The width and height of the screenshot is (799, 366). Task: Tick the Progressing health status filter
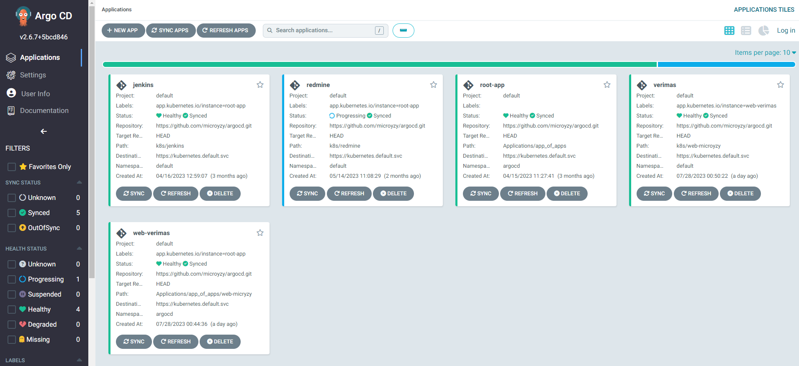click(12, 279)
